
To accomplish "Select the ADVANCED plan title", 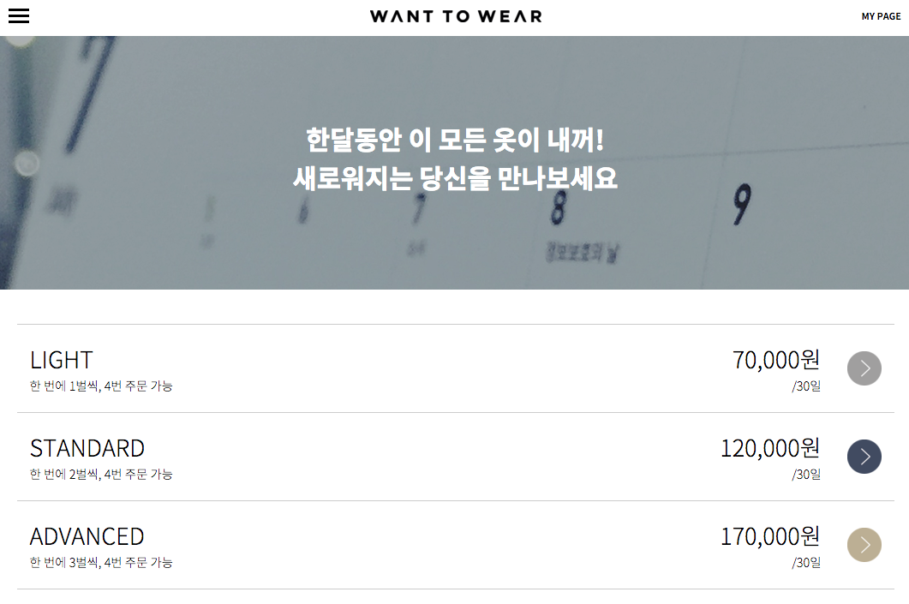I will (87, 536).
